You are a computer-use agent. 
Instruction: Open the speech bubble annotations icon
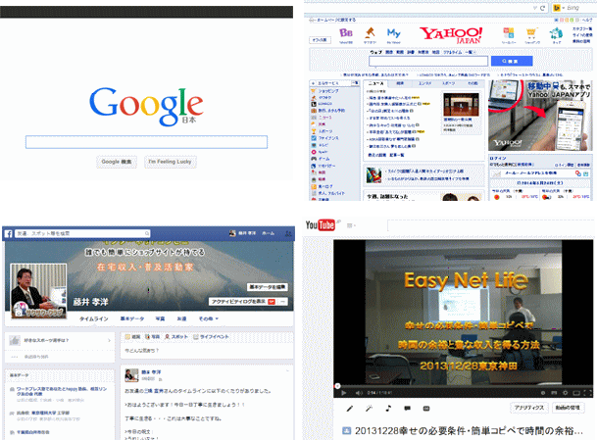405,407
